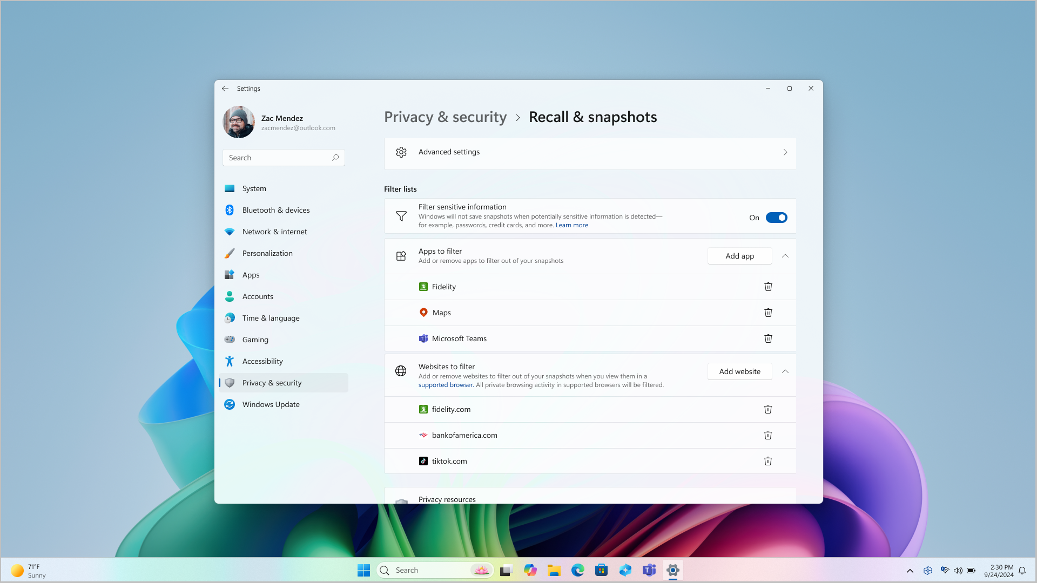Click the Windows taskbar search icon
1037x583 pixels.
pos(384,570)
